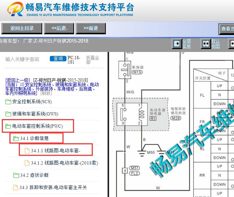Click document icon beside 34.1.1 线路图

[x=27, y=150]
